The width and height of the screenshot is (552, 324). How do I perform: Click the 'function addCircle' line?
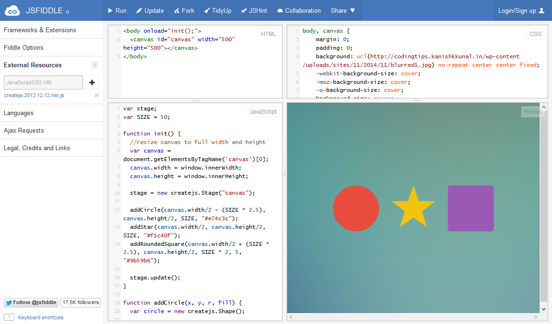coord(182,303)
